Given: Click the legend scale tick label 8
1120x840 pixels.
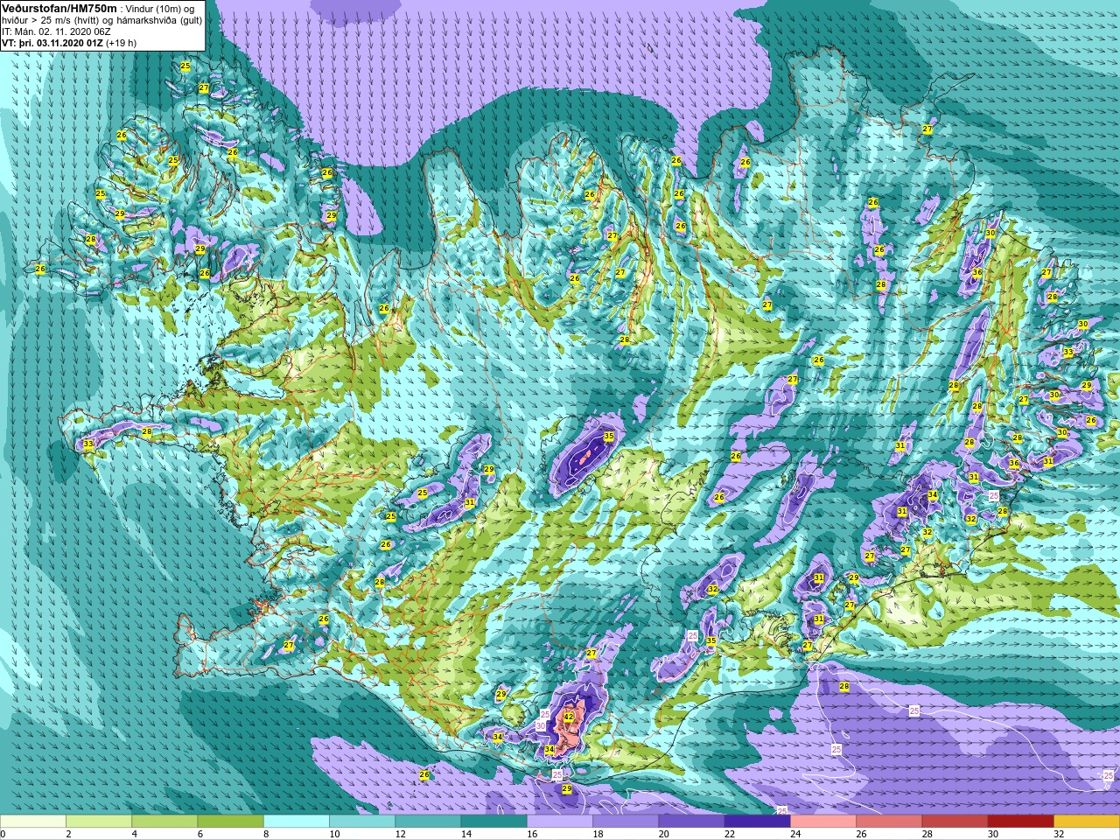Looking at the screenshot, I should click(x=266, y=834).
